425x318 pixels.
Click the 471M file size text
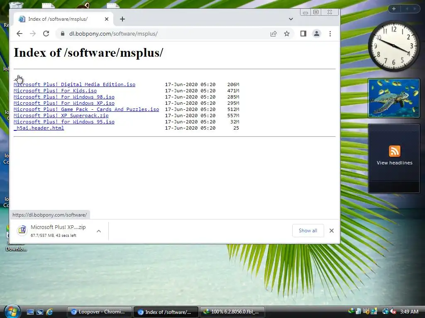(233, 91)
